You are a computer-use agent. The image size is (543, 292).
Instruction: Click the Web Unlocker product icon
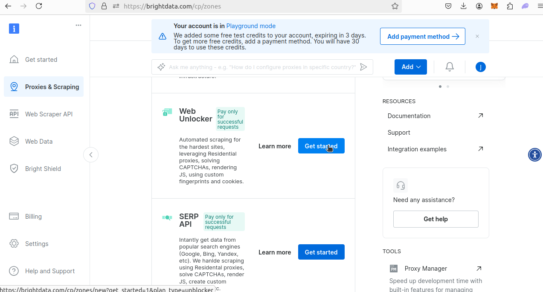click(167, 112)
